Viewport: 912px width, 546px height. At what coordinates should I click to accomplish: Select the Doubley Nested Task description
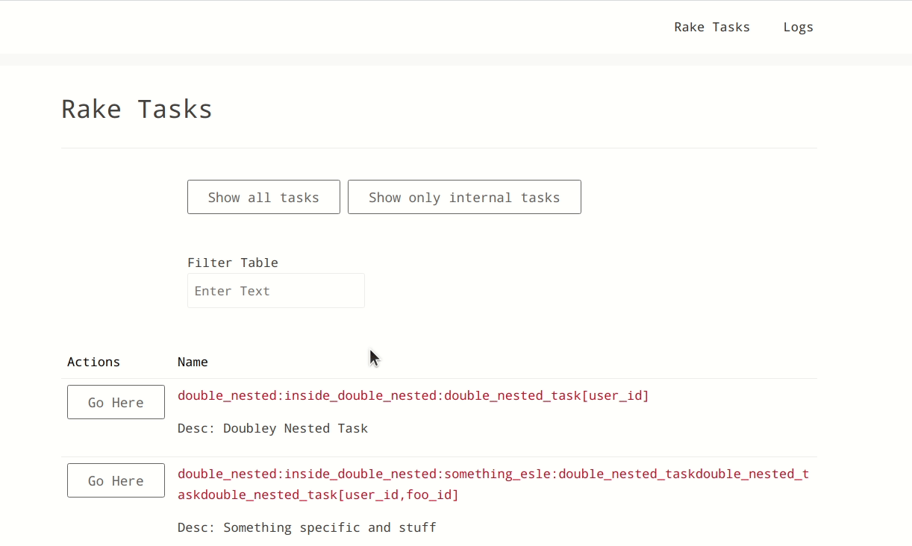click(x=295, y=428)
